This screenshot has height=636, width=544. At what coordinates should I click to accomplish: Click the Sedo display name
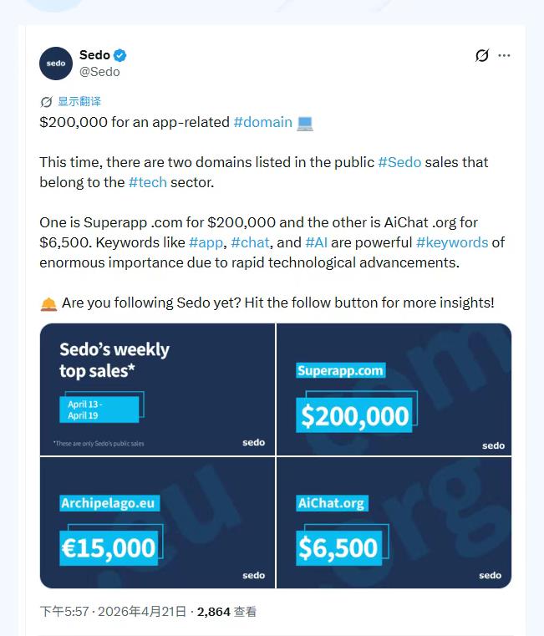[x=94, y=55]
